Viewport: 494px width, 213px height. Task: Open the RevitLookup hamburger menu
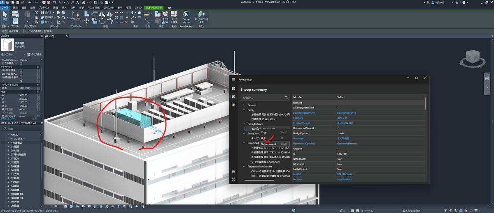[233, 79]
